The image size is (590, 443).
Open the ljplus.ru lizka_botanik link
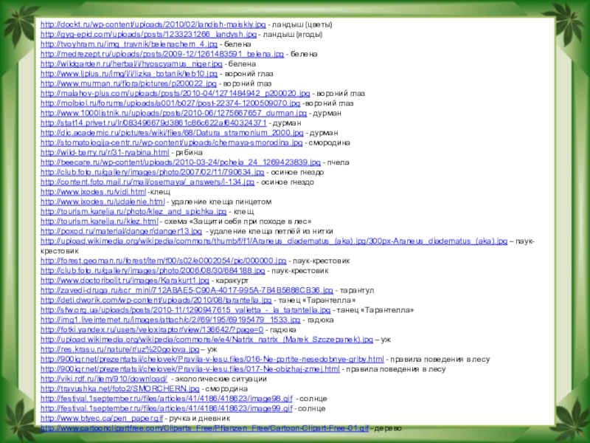(x=128, y=73)
